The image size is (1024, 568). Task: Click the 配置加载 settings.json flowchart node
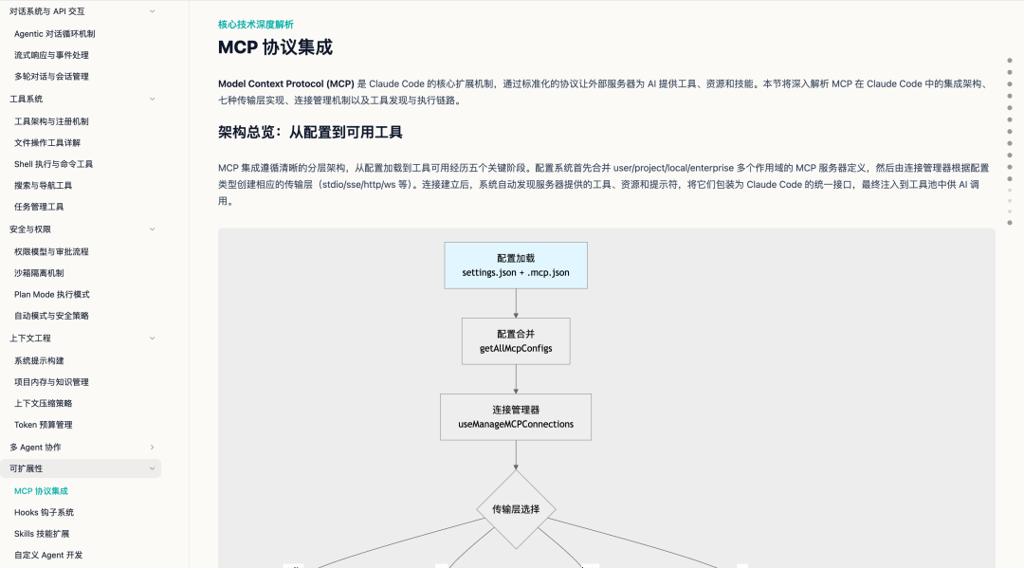[516, 266]
